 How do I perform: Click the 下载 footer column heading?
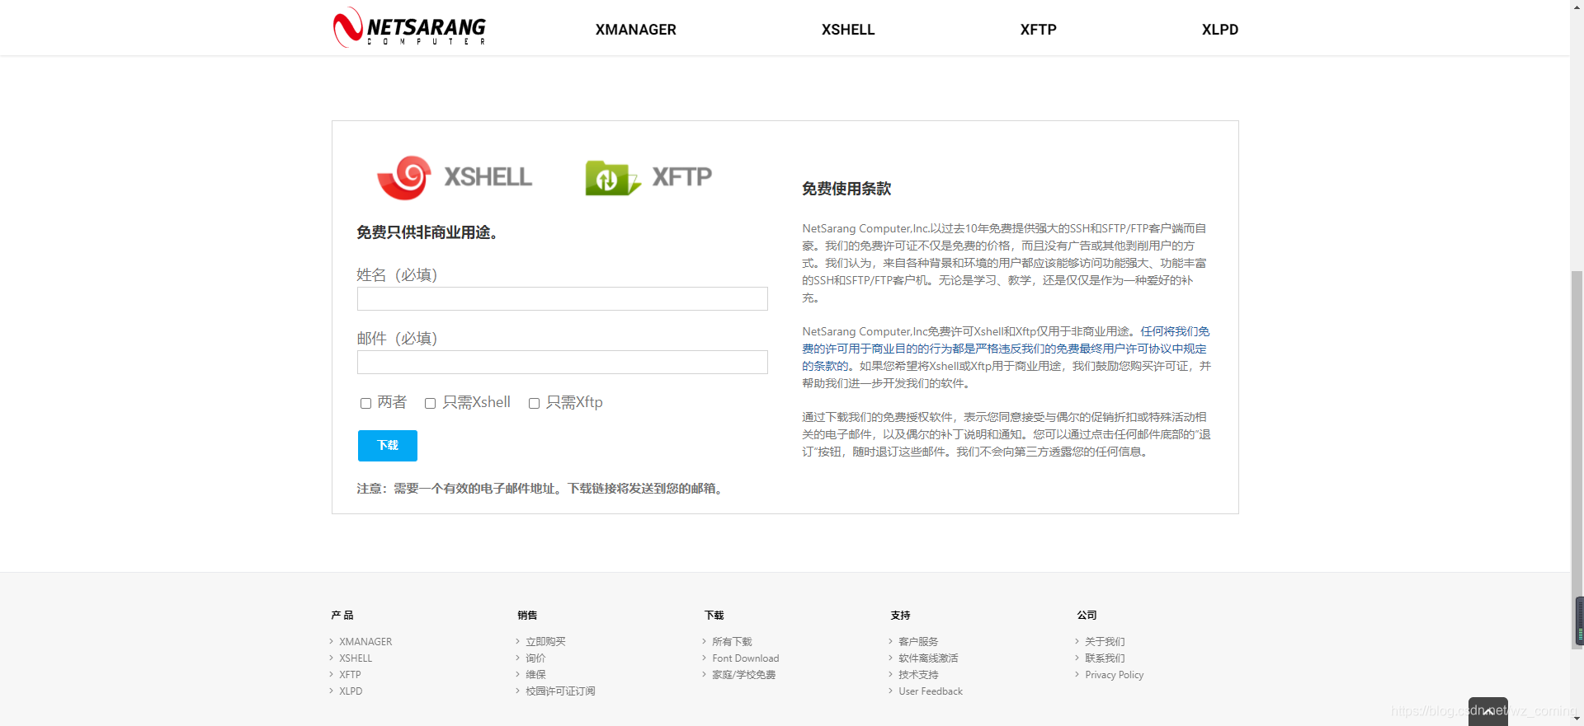[714, 615]
